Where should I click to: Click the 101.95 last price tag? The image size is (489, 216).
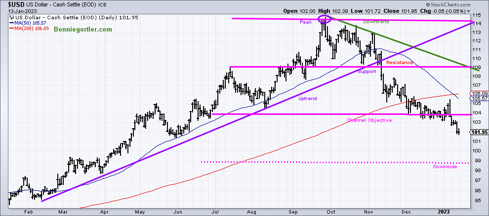tap(479, 132)
